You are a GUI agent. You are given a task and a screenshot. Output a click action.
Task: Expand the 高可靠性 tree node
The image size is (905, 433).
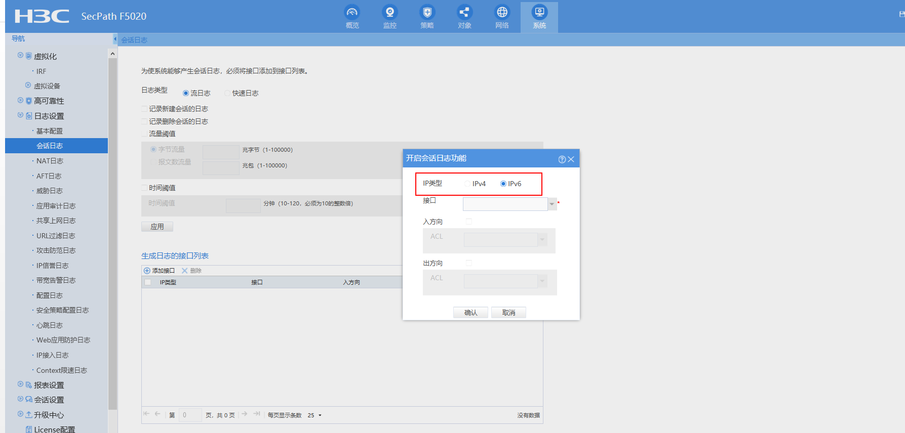pos(20,100)
